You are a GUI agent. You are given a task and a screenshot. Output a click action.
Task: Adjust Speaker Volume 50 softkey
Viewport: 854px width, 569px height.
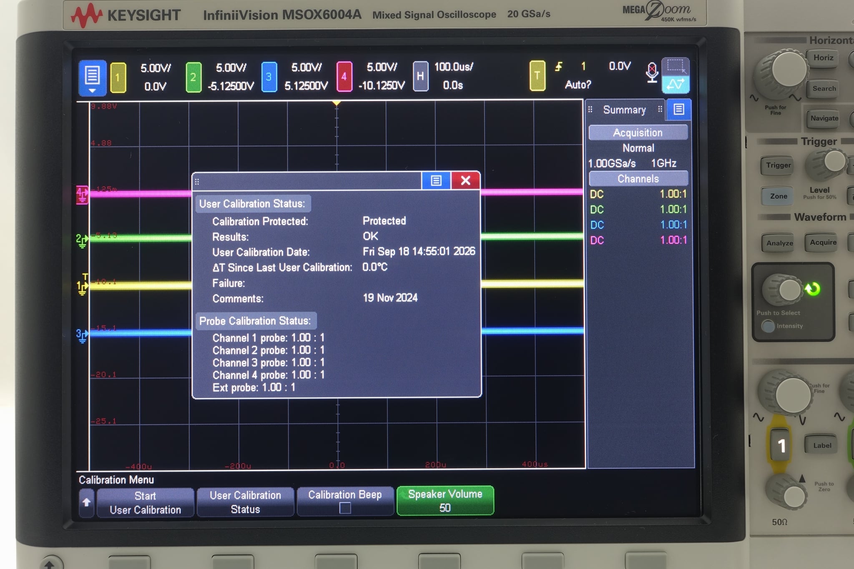pos(445,501)
